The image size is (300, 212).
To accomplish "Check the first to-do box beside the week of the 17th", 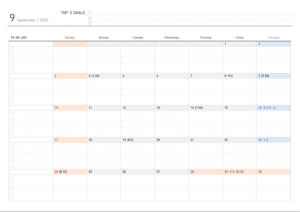I will pyautogui.click(x=12, y=145).
